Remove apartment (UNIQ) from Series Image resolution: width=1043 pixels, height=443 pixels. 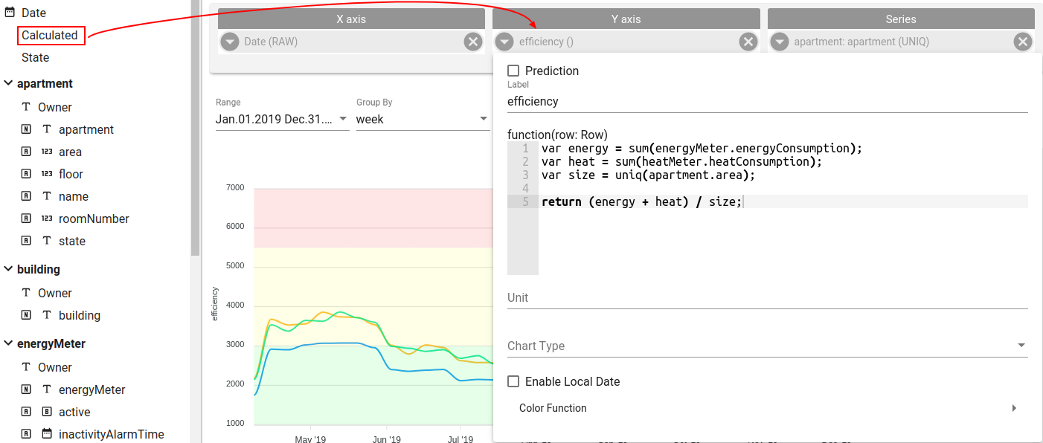1023,42
